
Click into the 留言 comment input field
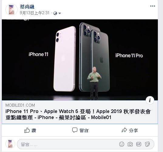click(x=68, y=144)
